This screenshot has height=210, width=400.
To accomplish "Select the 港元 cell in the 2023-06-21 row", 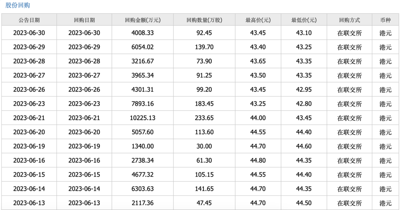I will [x=386, y=118].
